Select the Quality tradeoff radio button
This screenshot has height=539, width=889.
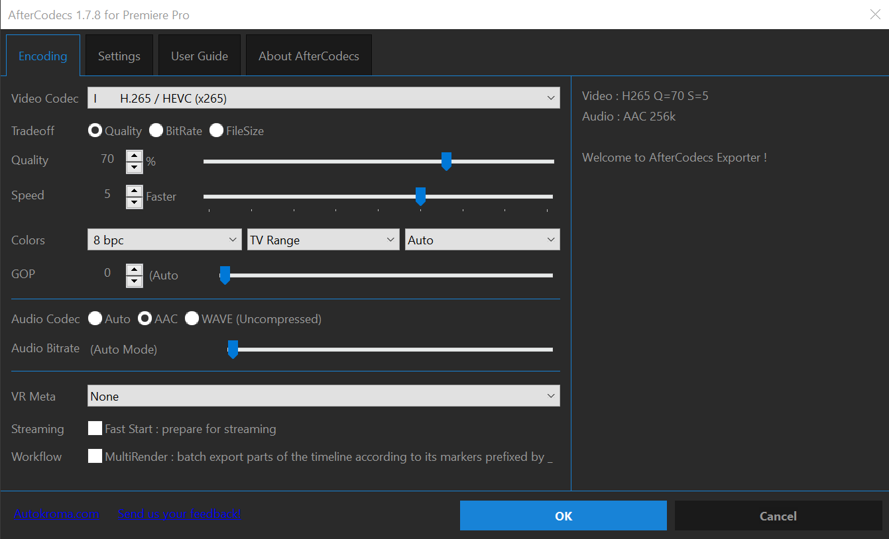(x=95, y=130)
